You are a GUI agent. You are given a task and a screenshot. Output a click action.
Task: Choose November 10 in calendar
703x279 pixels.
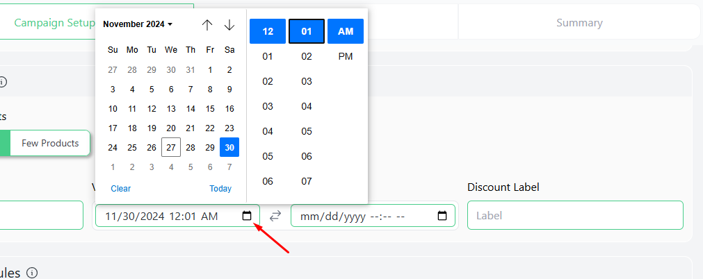113,109
